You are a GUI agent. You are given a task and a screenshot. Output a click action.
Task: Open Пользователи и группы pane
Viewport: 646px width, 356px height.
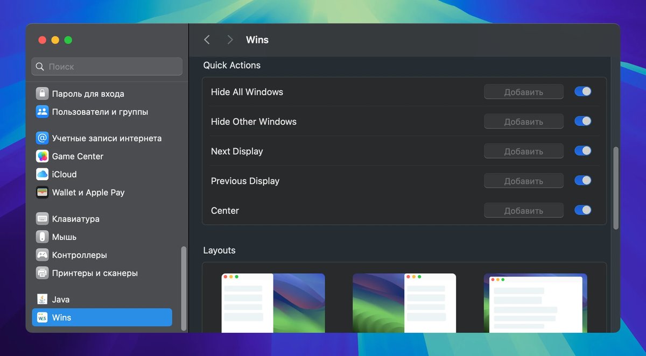100,112
